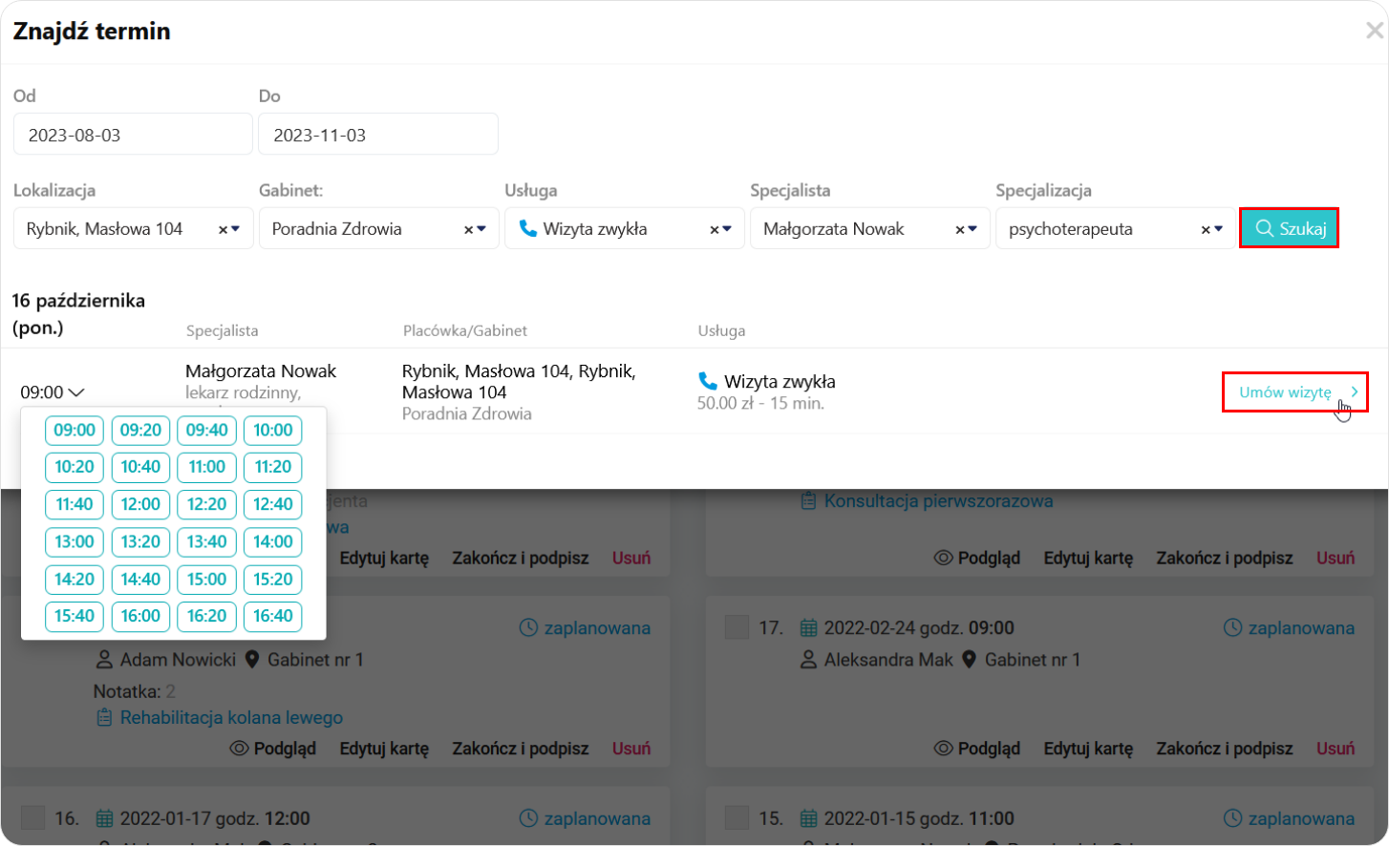The height and width of the screenshot is (846, 1389).
Task: Open Rehabilitacja kolana lewego link in background
Action: (x=231, y=717)
